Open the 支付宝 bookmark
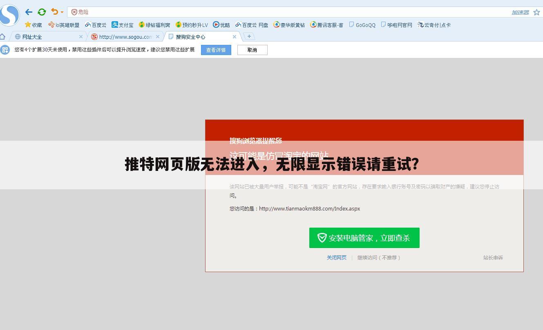The width and height of the screenshot is (543, 330). coord(123,25)
